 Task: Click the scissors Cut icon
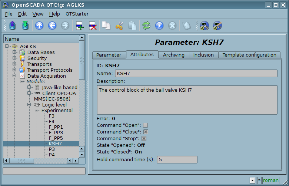[x=119, y=26]
